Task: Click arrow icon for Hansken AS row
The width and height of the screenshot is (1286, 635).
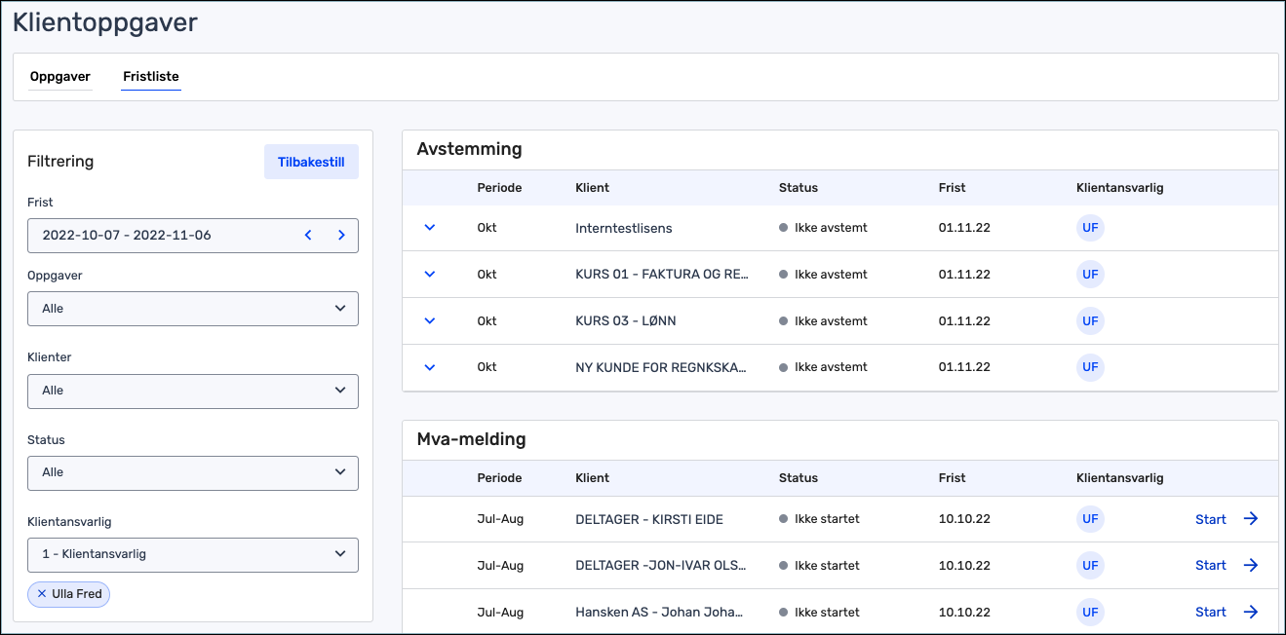Action: tap(1251, 613)
